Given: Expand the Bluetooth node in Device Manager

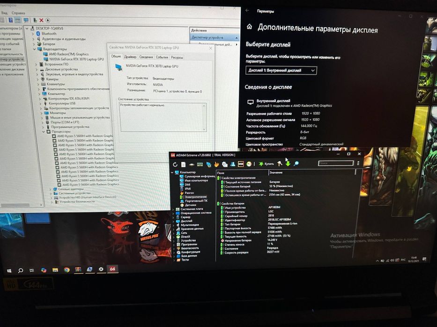Looking at the screenshot, I should click(33, 34).
